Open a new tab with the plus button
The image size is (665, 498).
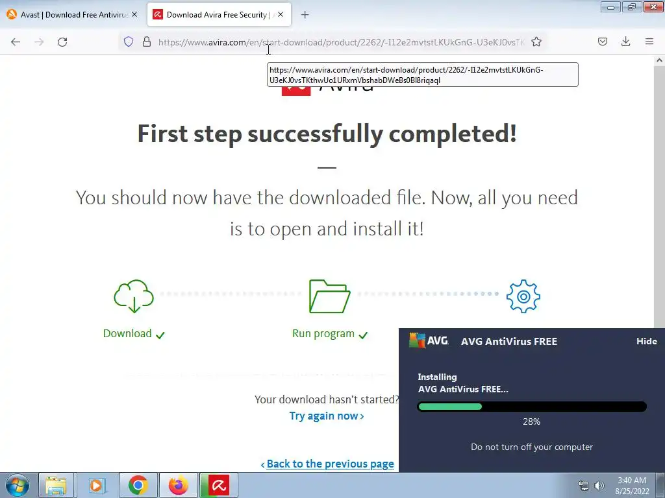pos(305,15)
